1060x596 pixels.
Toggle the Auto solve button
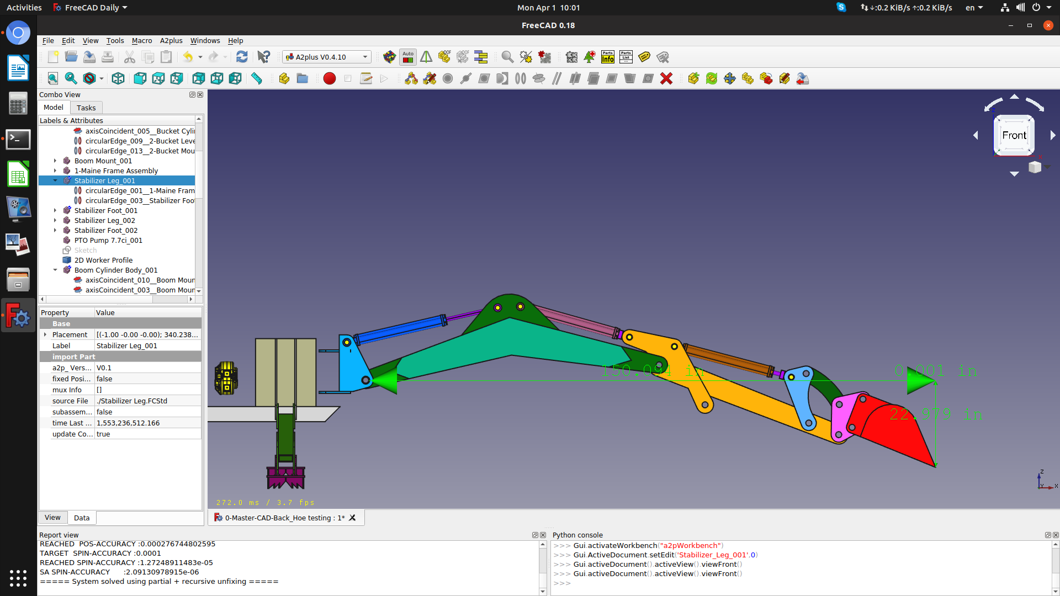tap(408, 57)
